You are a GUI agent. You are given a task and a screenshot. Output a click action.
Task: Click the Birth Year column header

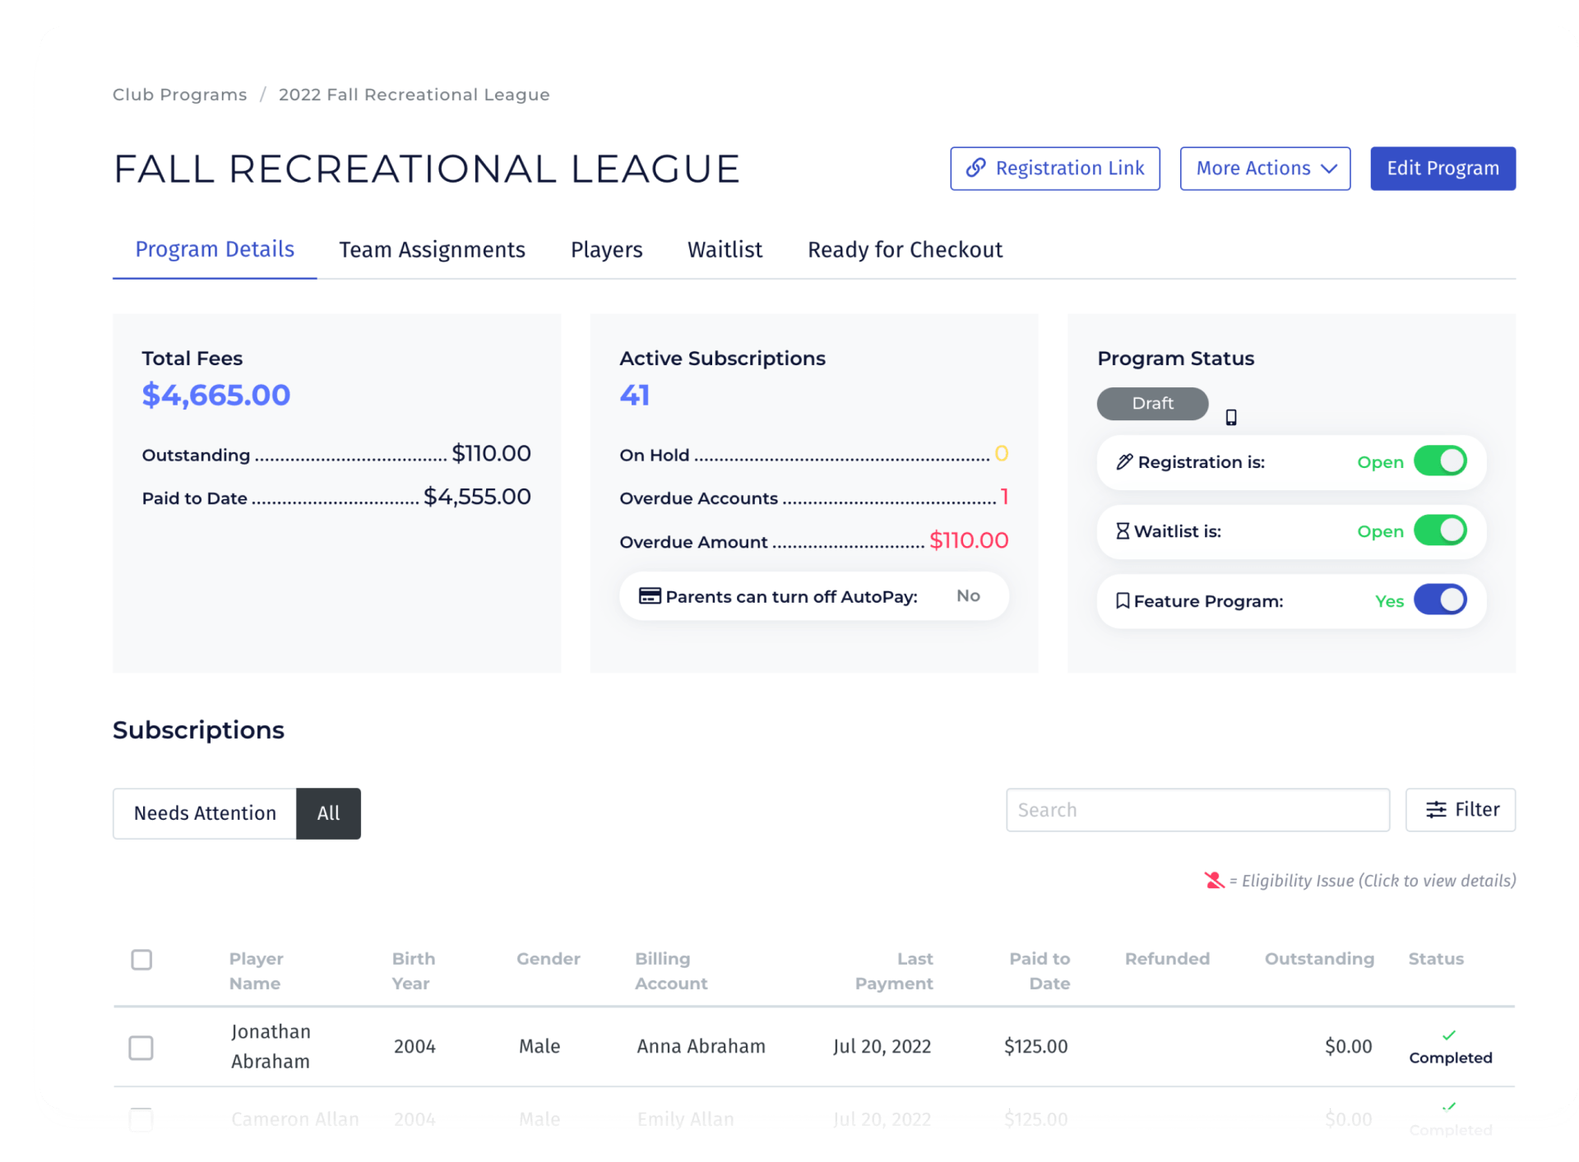(414, 971)
